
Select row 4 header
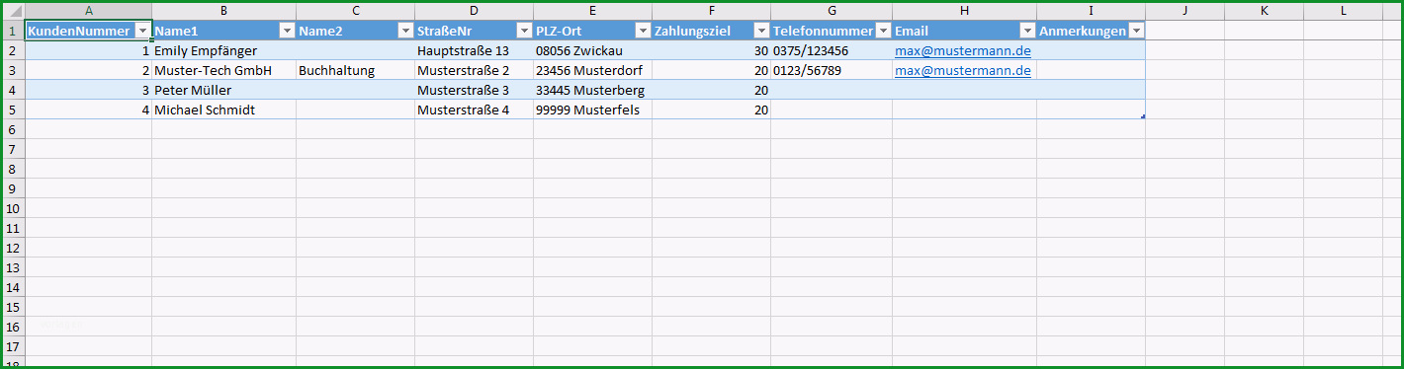14,90
